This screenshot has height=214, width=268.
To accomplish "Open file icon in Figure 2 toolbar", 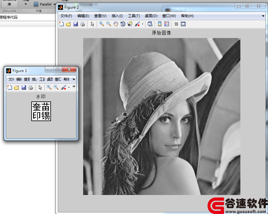I will tap(68, 24).
